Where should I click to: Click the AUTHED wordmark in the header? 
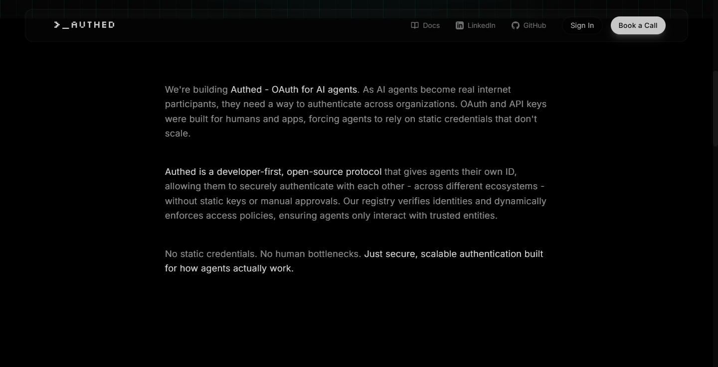pos(93,24)
